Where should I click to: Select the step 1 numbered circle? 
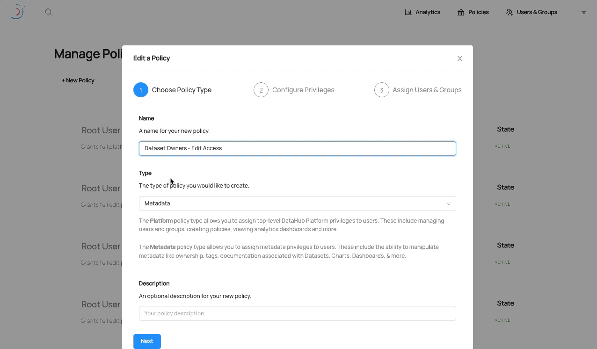point(141,90)
